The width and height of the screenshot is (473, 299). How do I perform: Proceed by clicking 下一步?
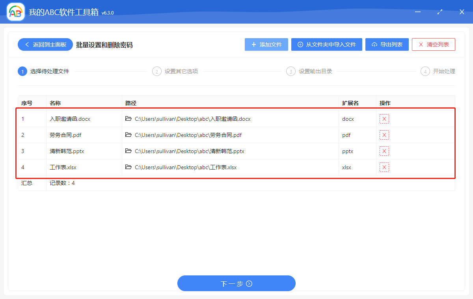click(x=236, y=283)
